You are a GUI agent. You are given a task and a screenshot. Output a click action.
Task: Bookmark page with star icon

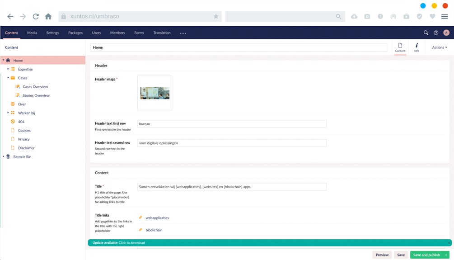pos(216,17)
